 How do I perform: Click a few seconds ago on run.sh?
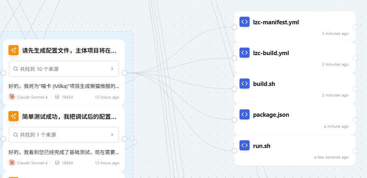[331, 157]
